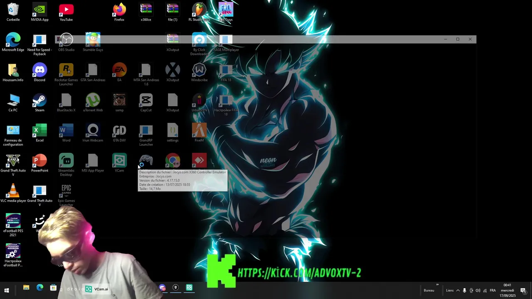Open Microsoft Store in the taskbar
This screenshot has height=299, width=532.
point(53,288)
